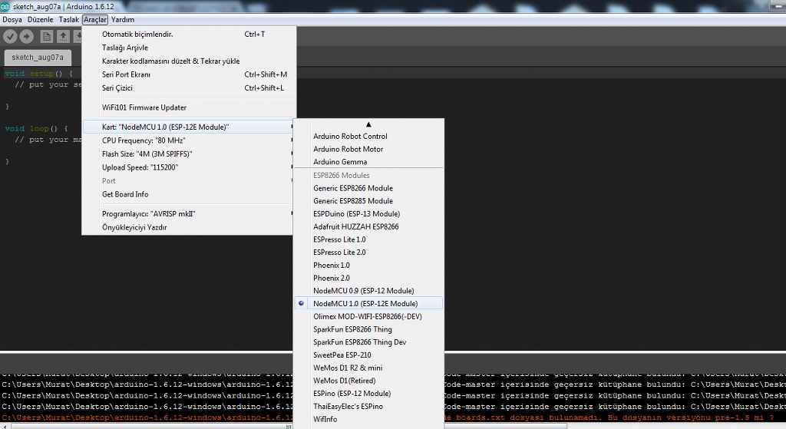Click the New sketch toolbar icon

47,36
